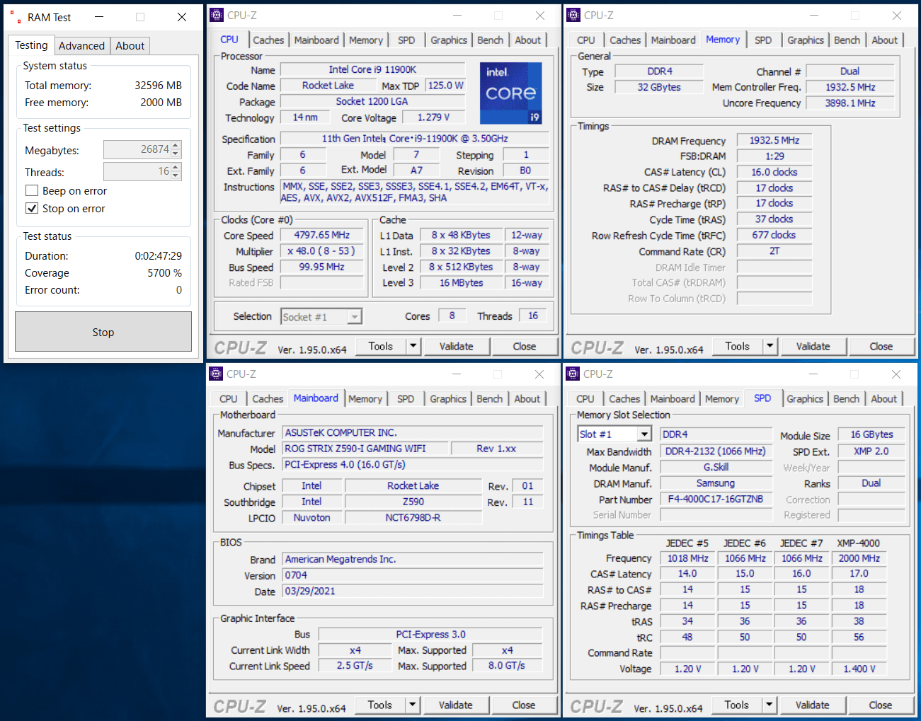Enable the Beep on error checkbox
This screenshot has height=721, width=921.
click(32, 191)
